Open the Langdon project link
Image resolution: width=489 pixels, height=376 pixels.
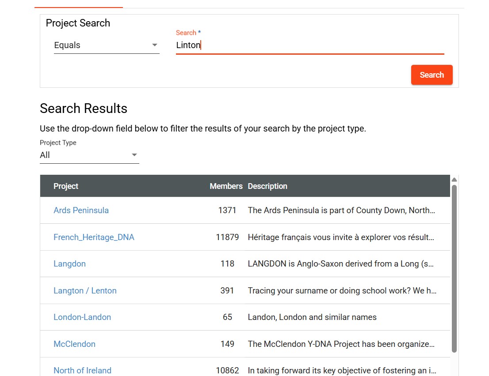click(x=69, y=264)
